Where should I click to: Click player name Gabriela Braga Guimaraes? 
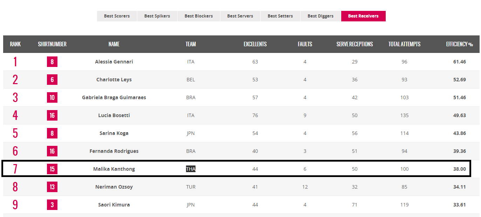point(114,97)
